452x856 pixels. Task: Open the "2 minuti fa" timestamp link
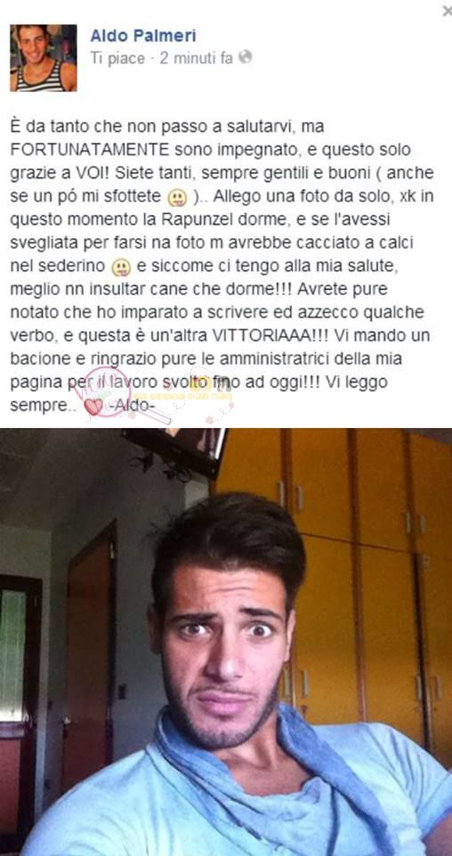coord(196,58)
